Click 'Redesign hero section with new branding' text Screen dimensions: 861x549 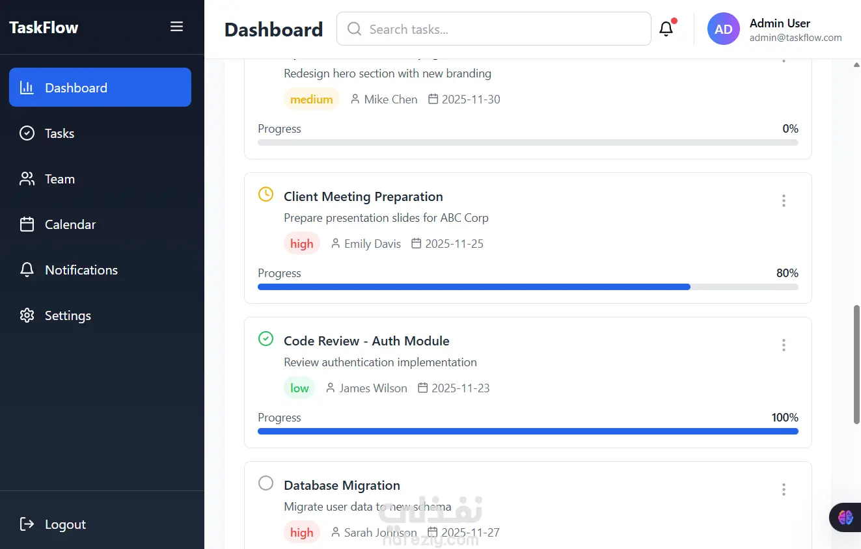click(387, 74)
